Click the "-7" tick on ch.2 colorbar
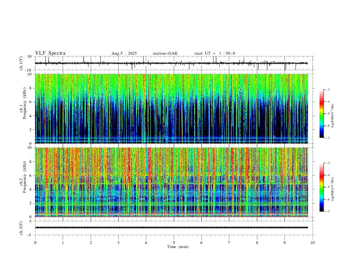Screen dimensions: 352x272 (x=328, y=212)
